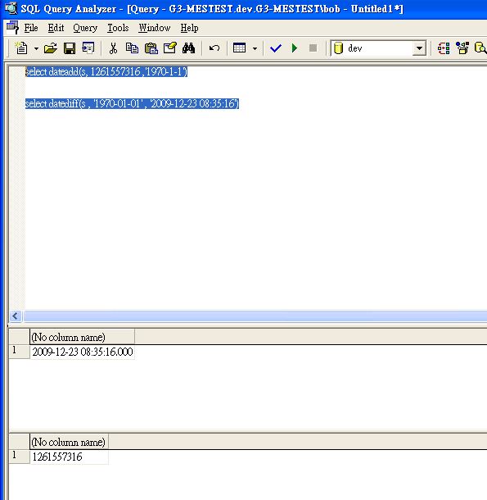Expand the execute mode dropdown arrow
Viewport: 487px width, 500px height.
point(255,49)
